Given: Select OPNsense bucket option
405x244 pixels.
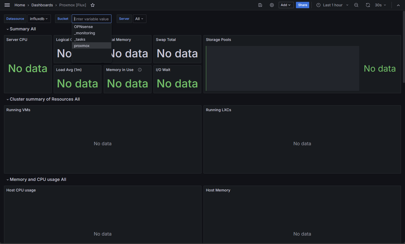Looking at the screenshot, I should (x=91, y=27).
